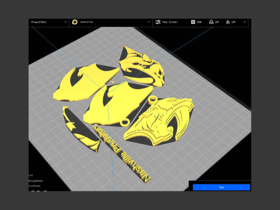Click the Generic PLA material name text
280x210 pixels.
coord(86,22)
